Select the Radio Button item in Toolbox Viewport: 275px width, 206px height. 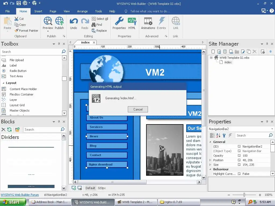18,71
